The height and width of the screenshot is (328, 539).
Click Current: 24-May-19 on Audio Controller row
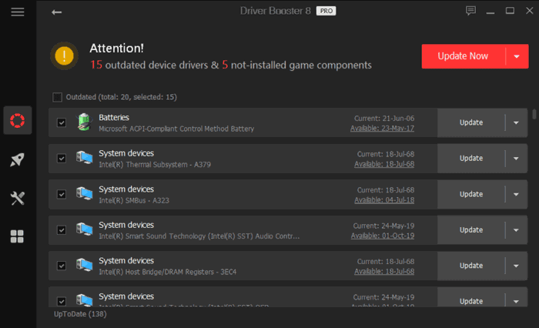point(383,226)
